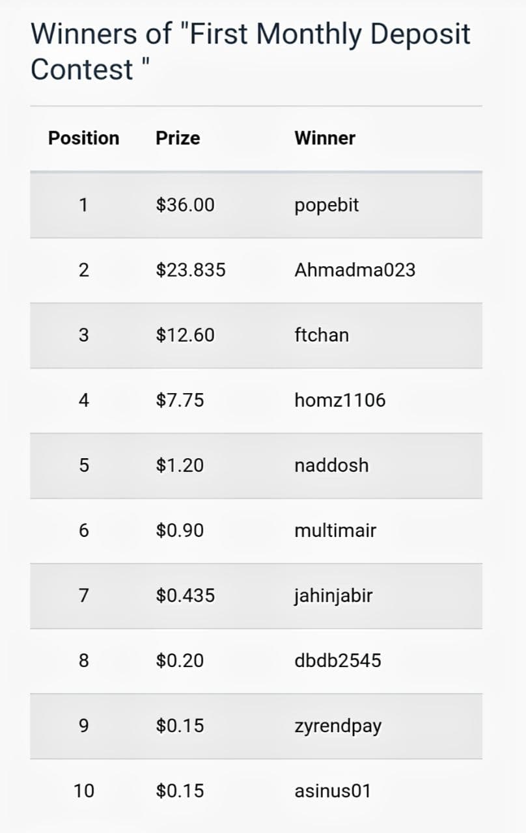Click winner homz1106

(x=340, y=400)
